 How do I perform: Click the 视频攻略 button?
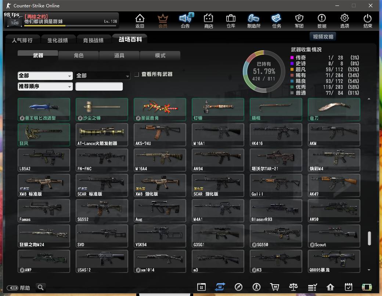point(323,37)
